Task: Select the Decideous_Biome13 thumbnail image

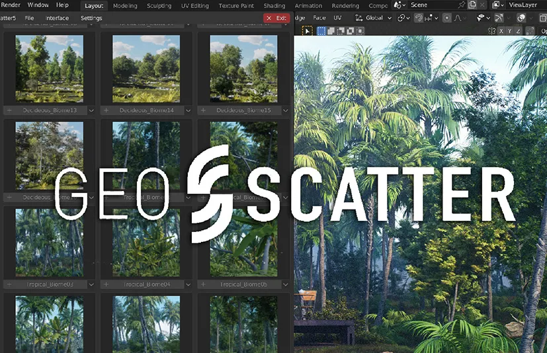Action: 49,69
